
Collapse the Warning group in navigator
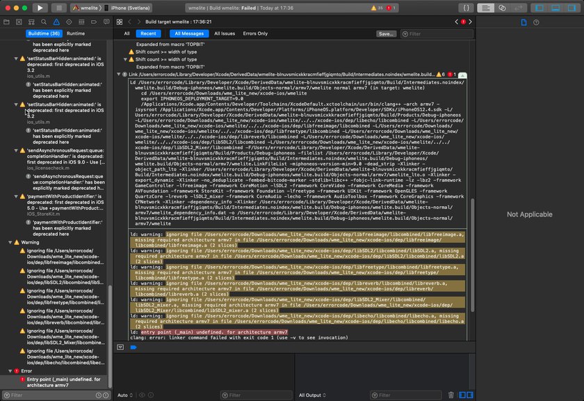(10, 242)
